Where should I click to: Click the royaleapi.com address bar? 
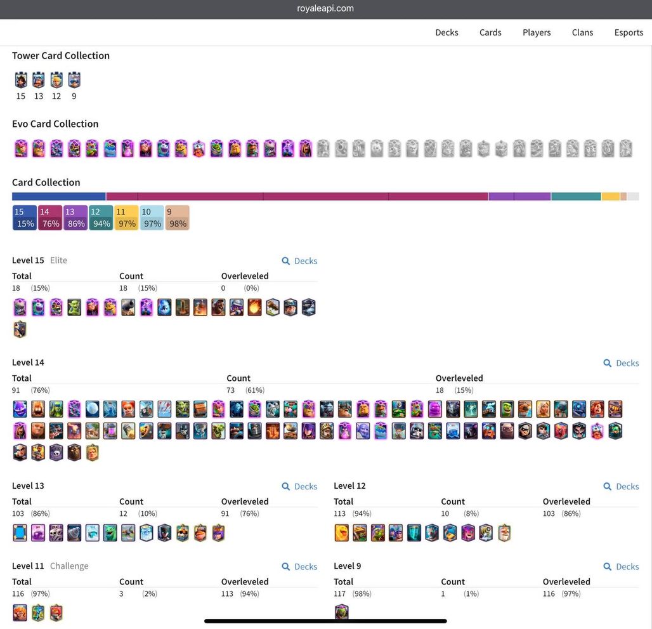(325, 8)
